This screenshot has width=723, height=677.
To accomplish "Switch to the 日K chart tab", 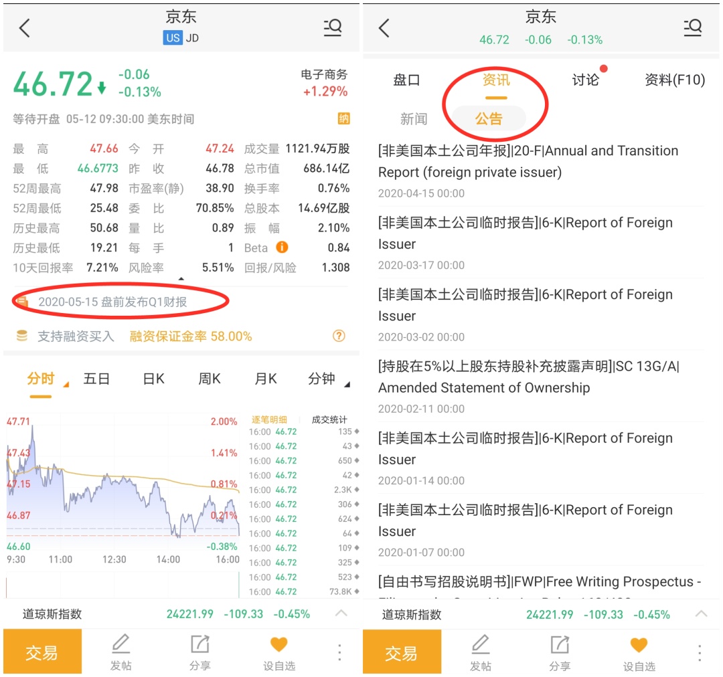I will (153, 379).
